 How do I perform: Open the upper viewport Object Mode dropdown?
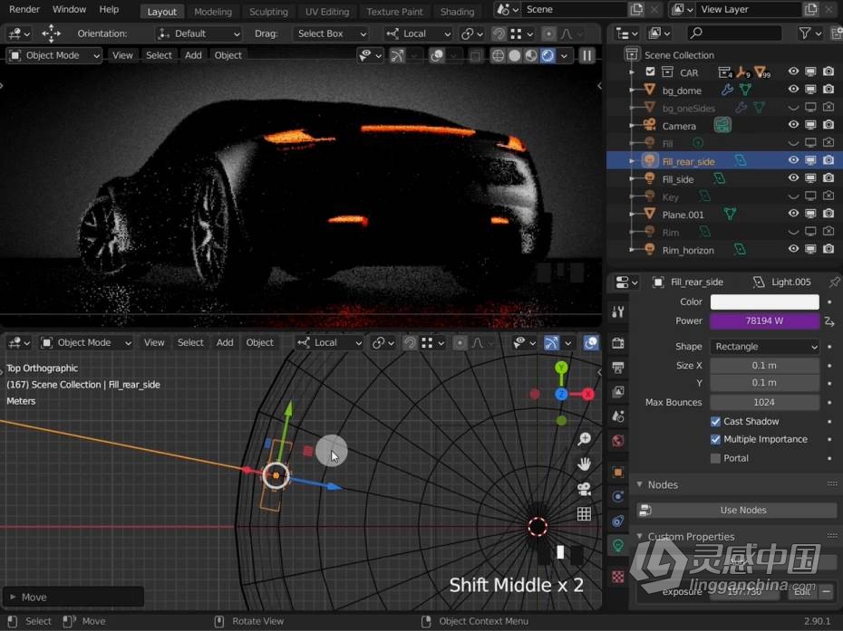coord(53,55)
